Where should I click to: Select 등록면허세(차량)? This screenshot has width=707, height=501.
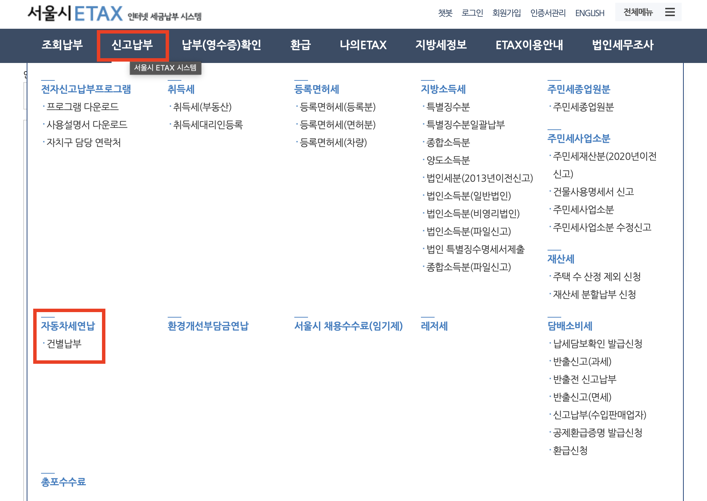333,142
